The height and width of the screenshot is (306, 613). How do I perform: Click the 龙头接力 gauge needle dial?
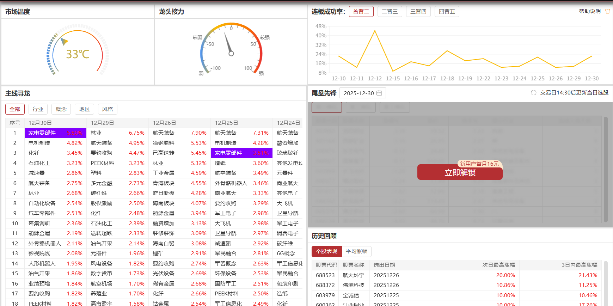[231, 49]
